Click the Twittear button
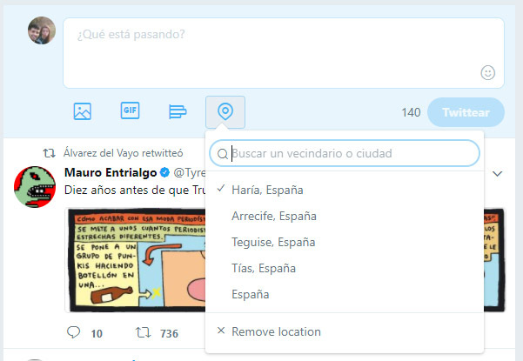 [466, 112]
